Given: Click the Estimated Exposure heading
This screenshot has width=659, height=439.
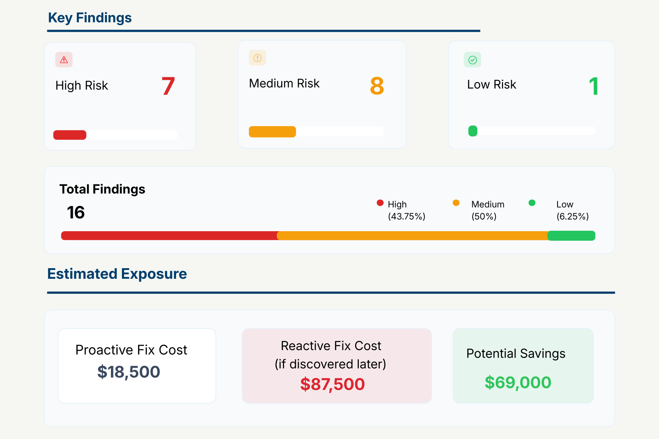Looking at the screenshot, I should click(117, 274).
